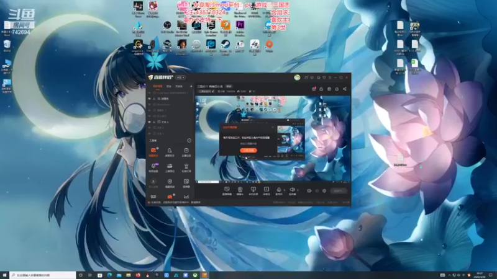Edit the live category tag with pencil

click(x=206, y=91)
